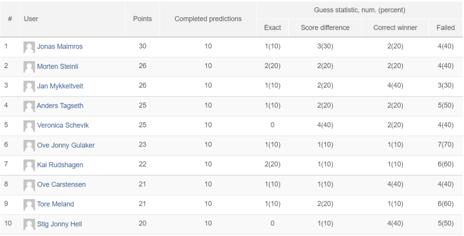Open Ove Carstensen profile link
464x236 pixels.
[61, 184]
